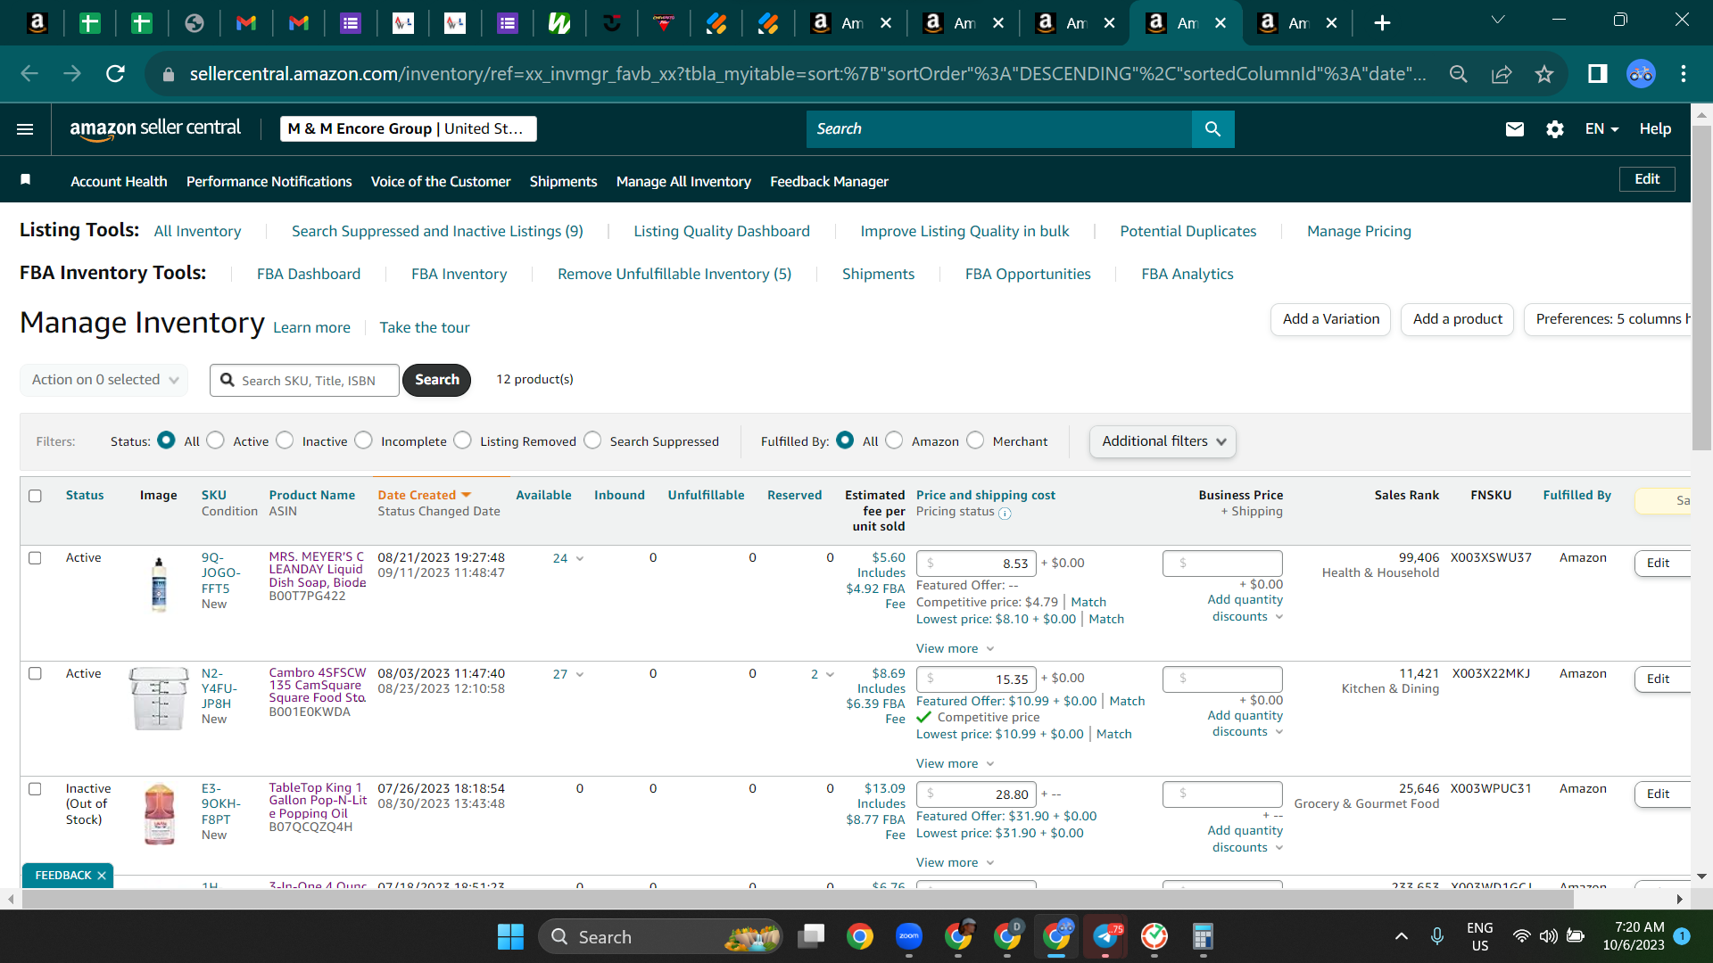
Task: Expand the Additional filters dropdown
Action: (1163, 441)
